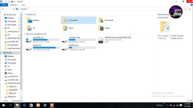Open Microsoft Store from taskbar
Image resolution: width=193 pixels, height=108 pixels.
(x=31, y=105)
